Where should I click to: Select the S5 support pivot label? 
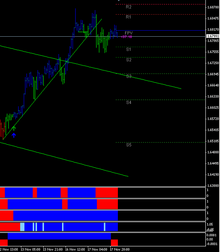pyautogui.click(x=129, y=145)
